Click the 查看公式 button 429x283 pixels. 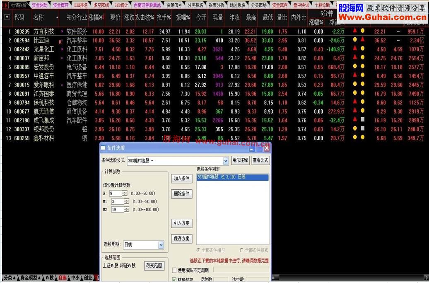pos(260,160)
